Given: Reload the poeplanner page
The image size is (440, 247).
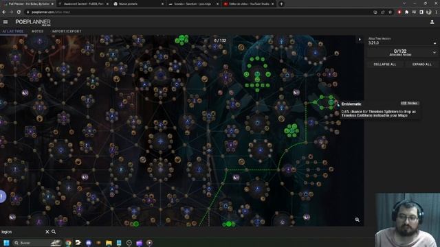Looking at the screenshot, I should 19,12.
